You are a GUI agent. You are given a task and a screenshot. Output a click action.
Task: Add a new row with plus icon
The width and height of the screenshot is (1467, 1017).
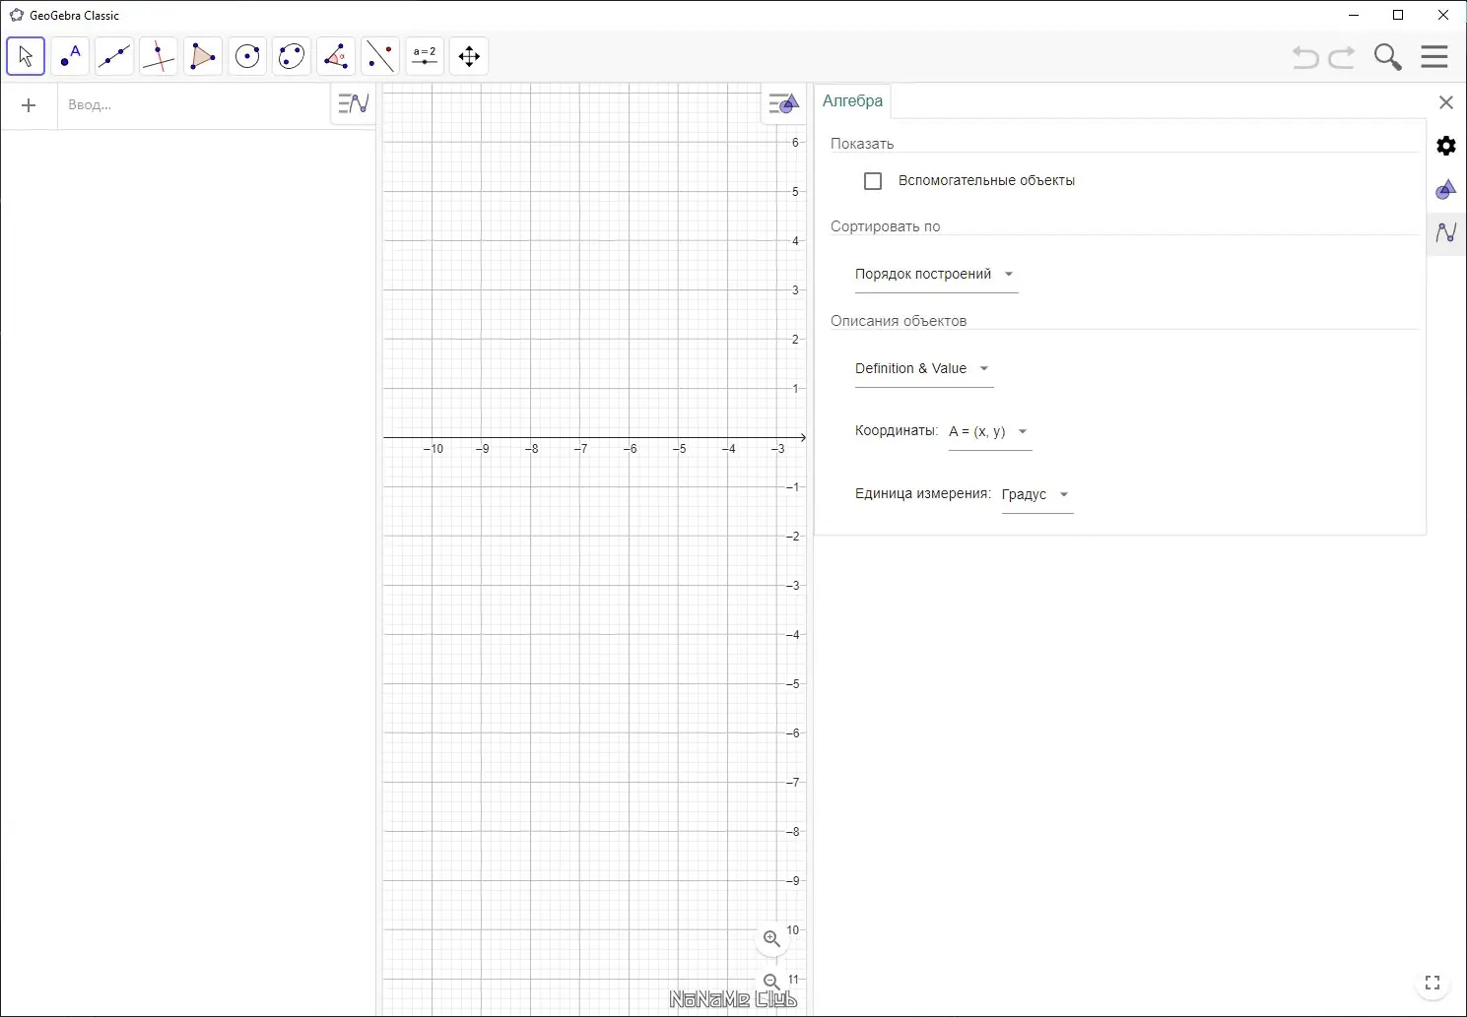[29, 105]
